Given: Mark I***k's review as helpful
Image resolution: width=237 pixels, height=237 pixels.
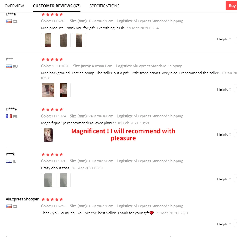Looking at the screenshot, I should [x=235, y=179].
